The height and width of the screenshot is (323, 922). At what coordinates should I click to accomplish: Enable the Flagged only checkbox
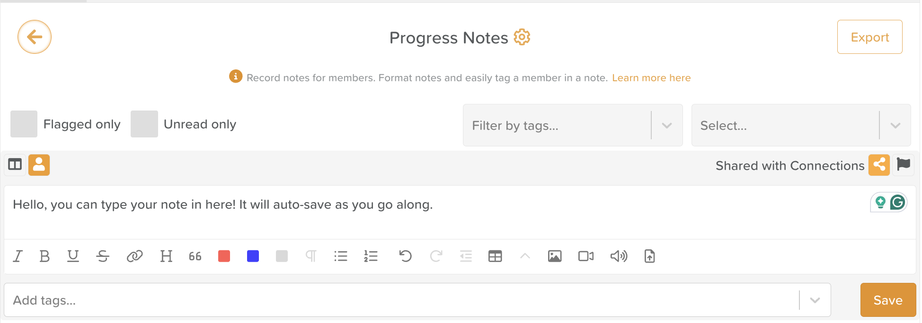point(24,124)
